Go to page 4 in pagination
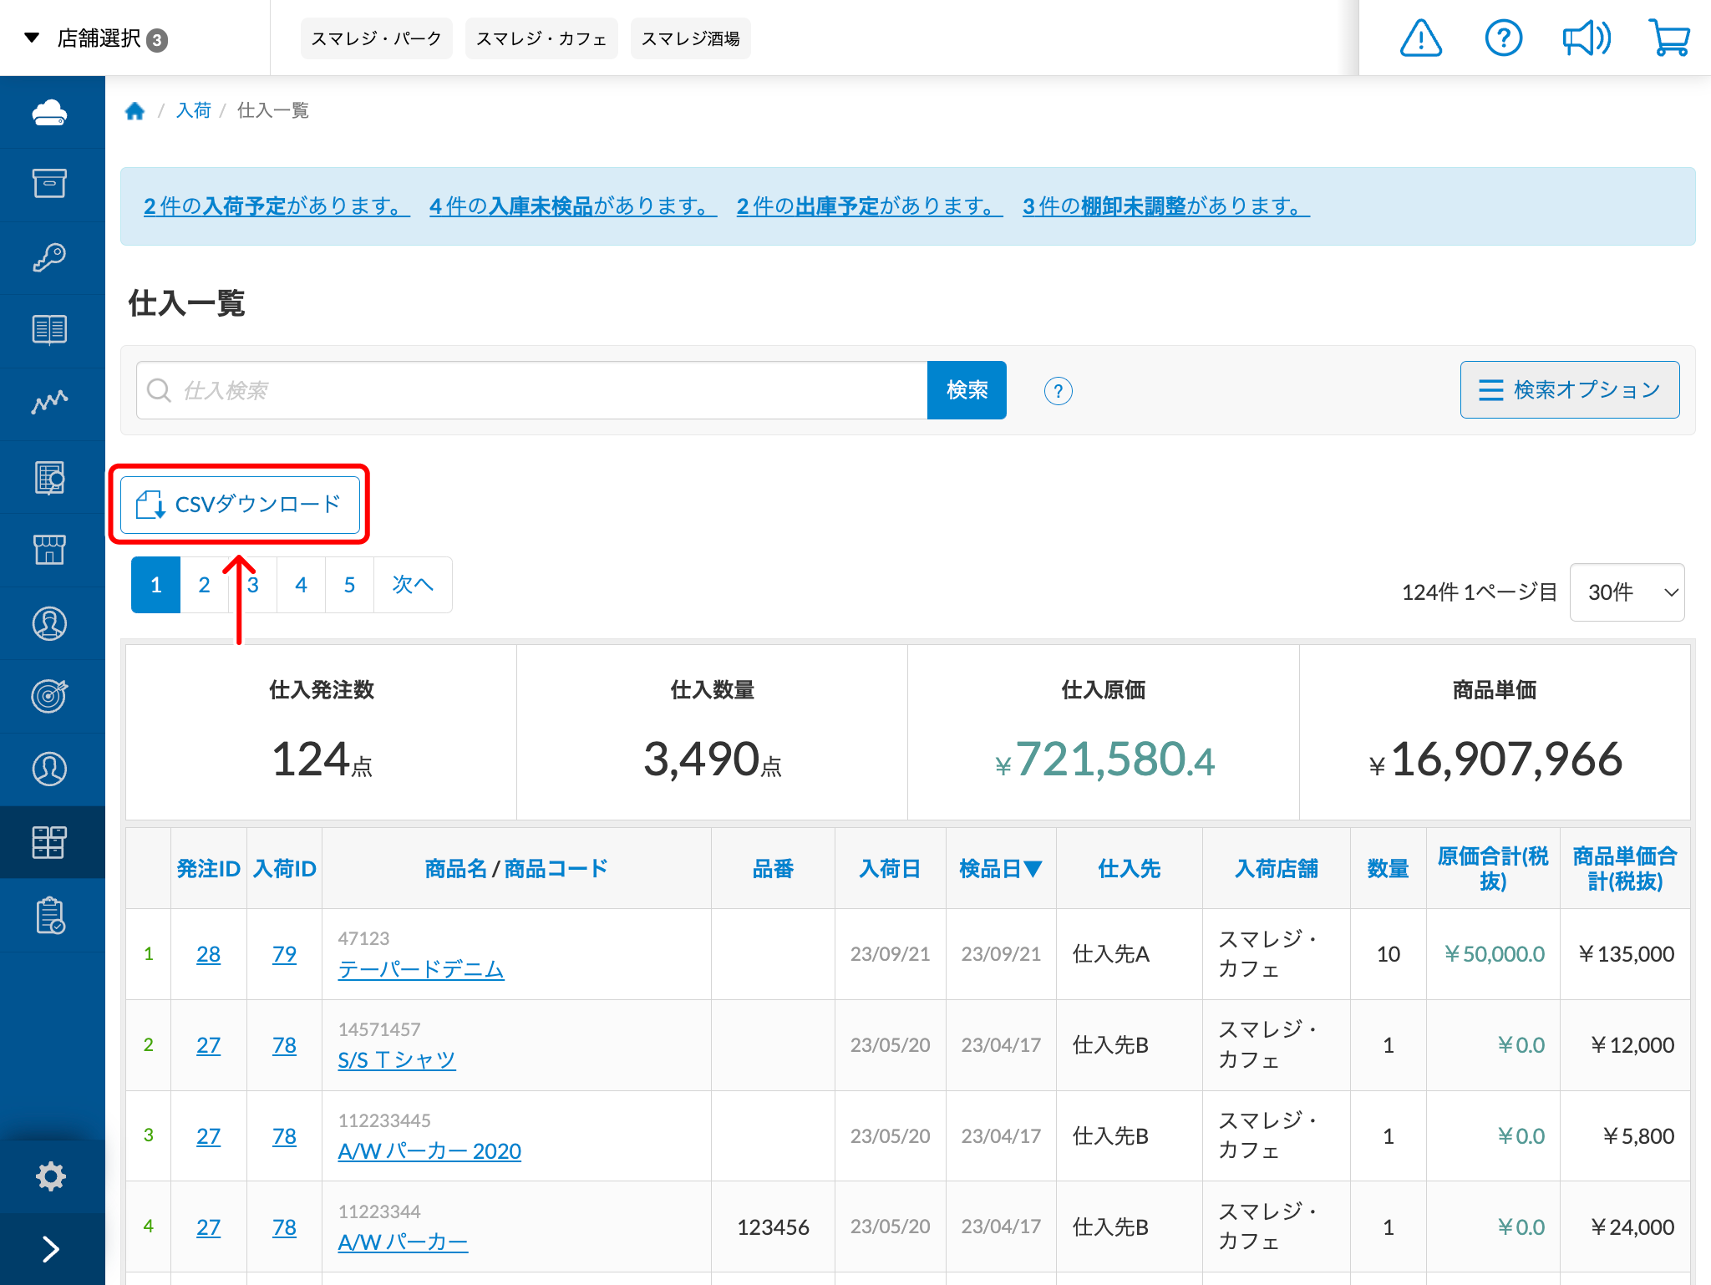Viewport: 1711px width, 1285px height. pos(301,585)
